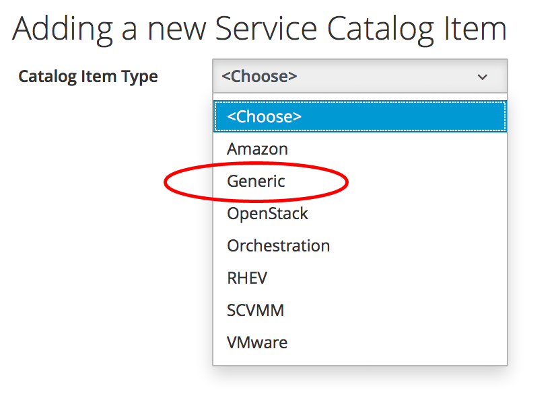552x398 pixels.
Task: Pick OpenStack as the catalog item type
Action: coord(267,213)
